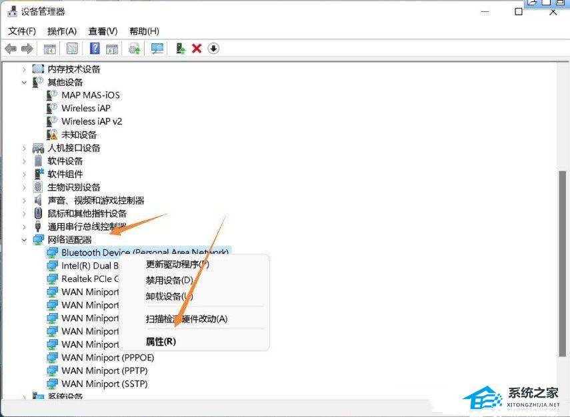
Task: Click scan for hardware changes monitor icon
Action: (157, 49)
